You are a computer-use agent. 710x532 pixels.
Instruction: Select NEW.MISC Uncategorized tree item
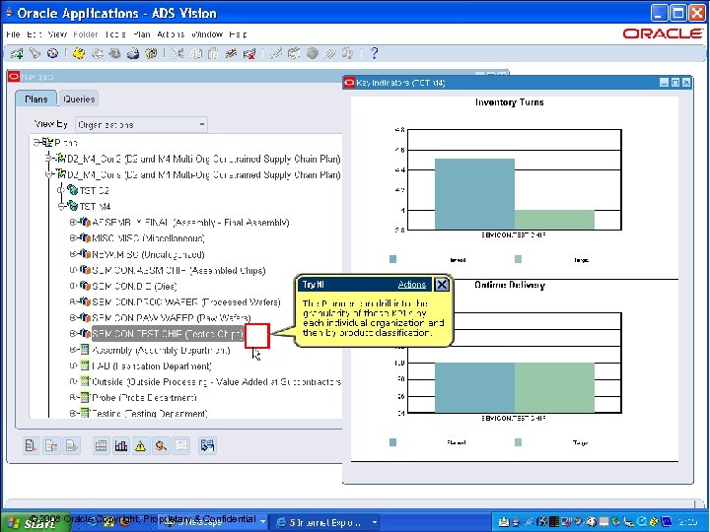pyautogui.click(x=148, y=254)
